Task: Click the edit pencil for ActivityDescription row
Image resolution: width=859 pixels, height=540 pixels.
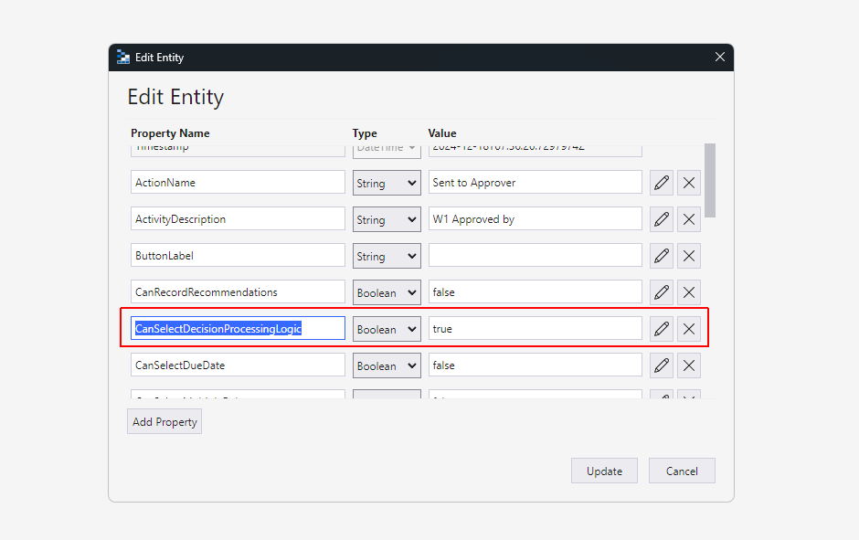Action: [662, 219]
